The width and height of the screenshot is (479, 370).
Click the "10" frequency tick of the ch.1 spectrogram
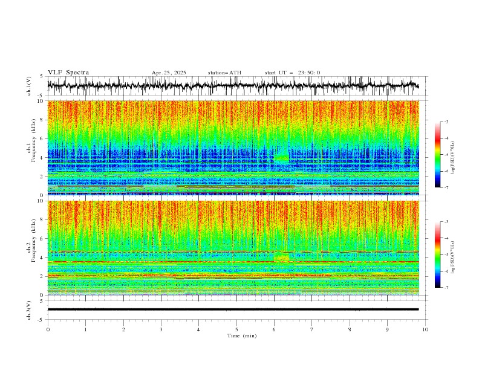(x=42, y=101)
